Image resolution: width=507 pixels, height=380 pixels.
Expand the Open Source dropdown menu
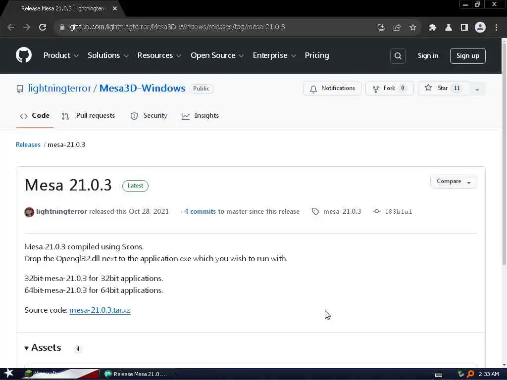[217, 55]
